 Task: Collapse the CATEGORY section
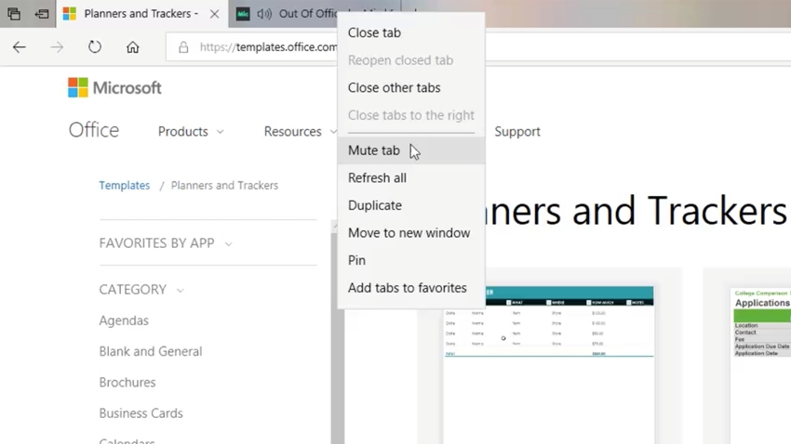click(141, 290)
